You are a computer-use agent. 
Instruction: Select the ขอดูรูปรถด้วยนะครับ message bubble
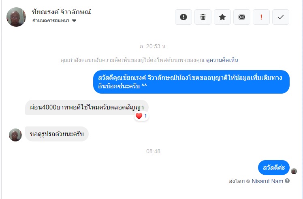tap(57, 134)
